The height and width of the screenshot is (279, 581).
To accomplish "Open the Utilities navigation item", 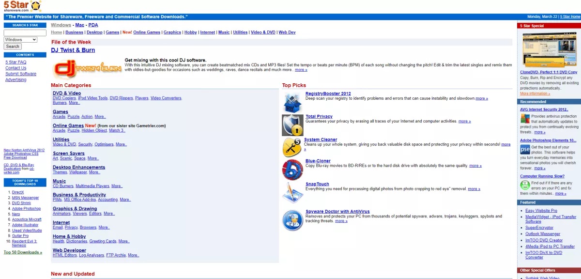I will click(x=240, y=32).
